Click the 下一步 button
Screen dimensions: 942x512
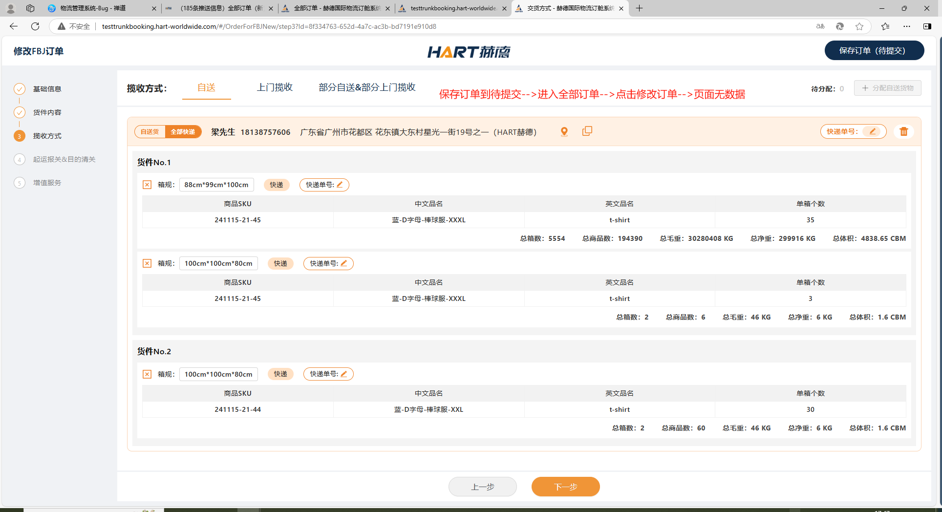(565, 487)
